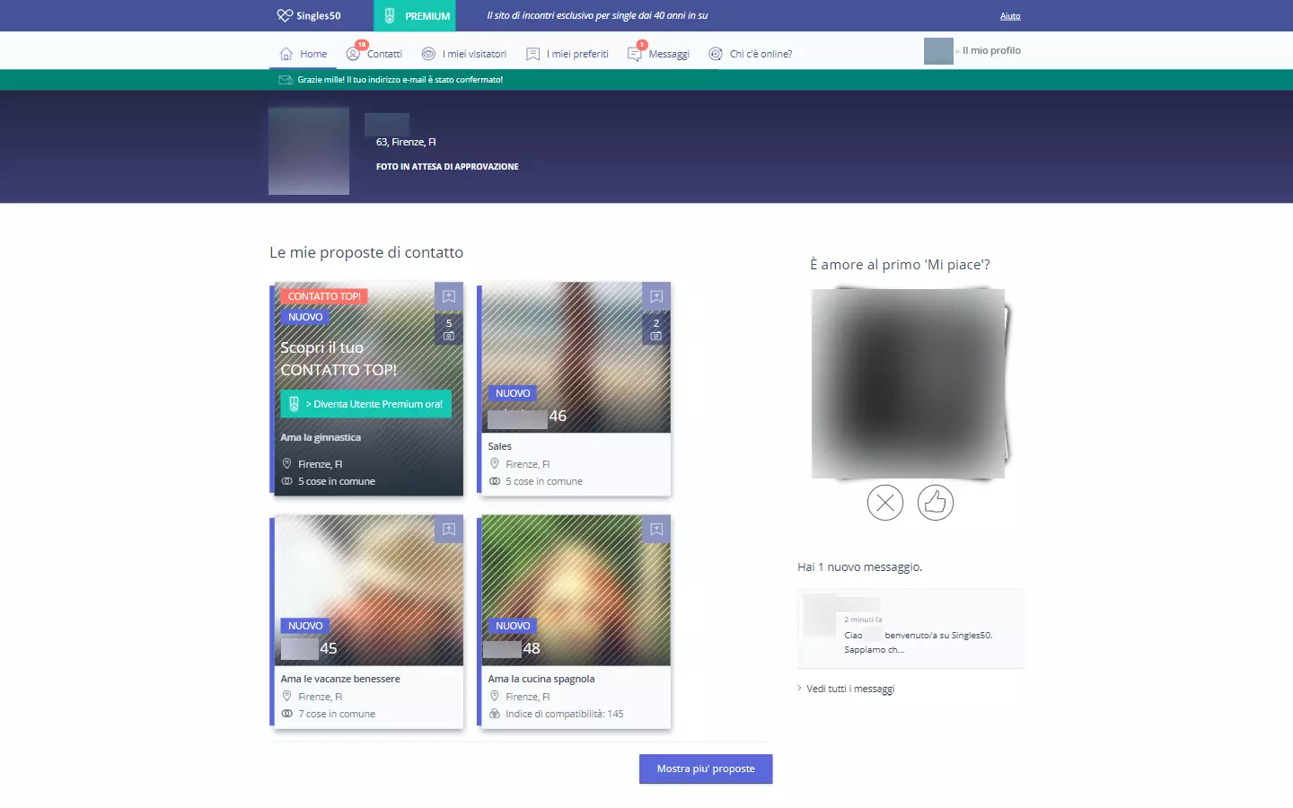Open the Premium upgrade tab
The width and height of the screenshot is (1293, 808).
tap(415, 16)
